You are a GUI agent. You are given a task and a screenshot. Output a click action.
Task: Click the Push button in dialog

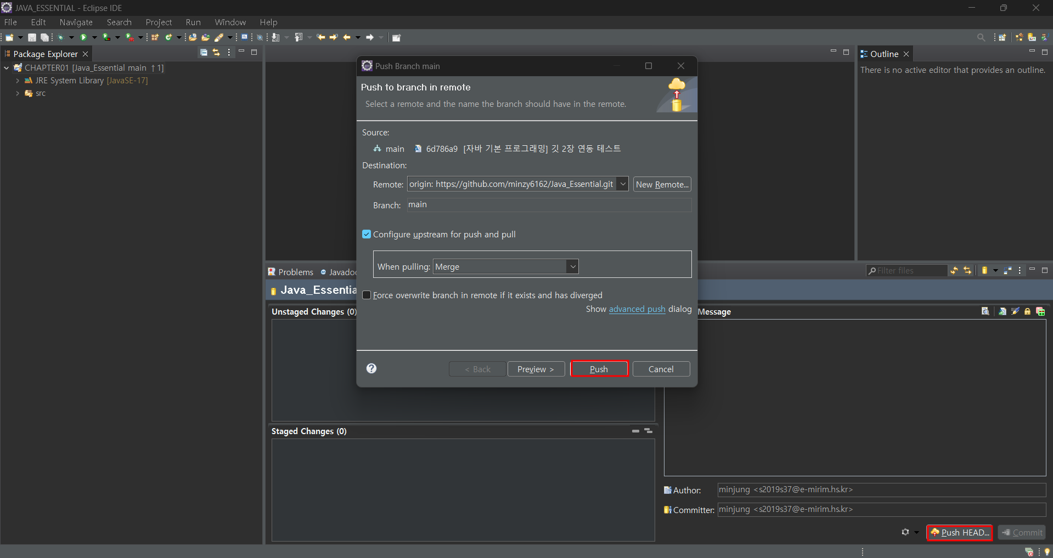point(599,369)
